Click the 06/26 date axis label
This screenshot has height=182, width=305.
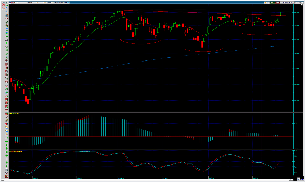(121, 178)
